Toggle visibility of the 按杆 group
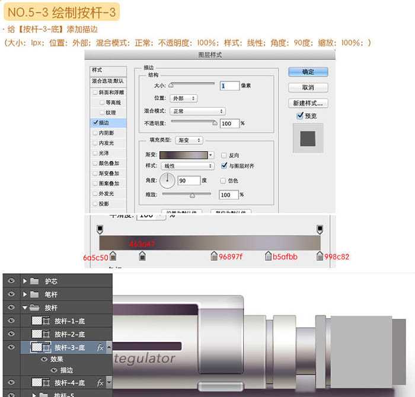 pos(11,307)
